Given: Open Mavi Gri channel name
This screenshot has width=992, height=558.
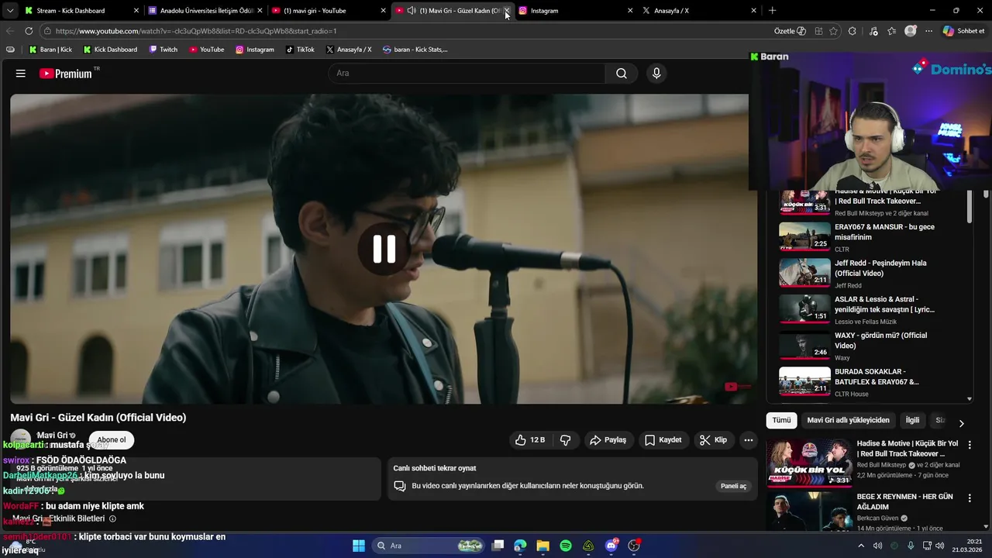Looking at the screenshot, I should (x=53, y=436).
